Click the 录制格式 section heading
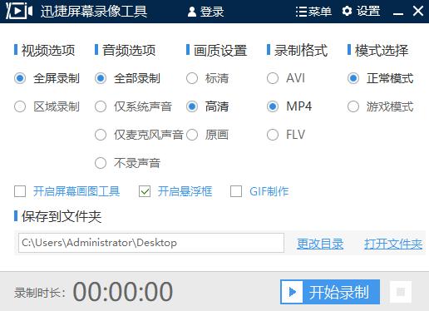 click(x=301, y=51)
